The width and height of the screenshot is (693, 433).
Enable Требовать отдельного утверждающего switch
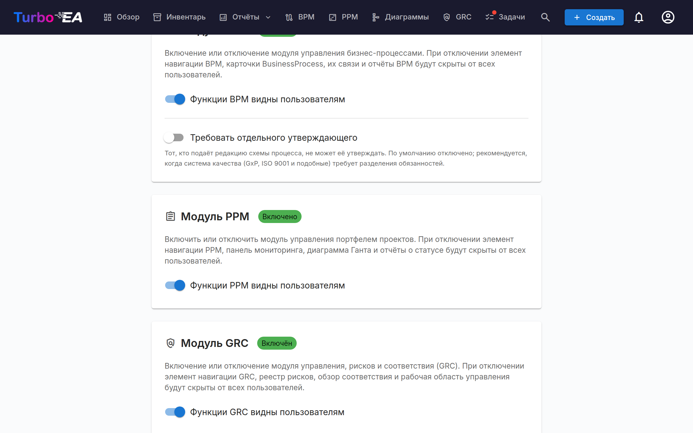[x=174, y=137]
